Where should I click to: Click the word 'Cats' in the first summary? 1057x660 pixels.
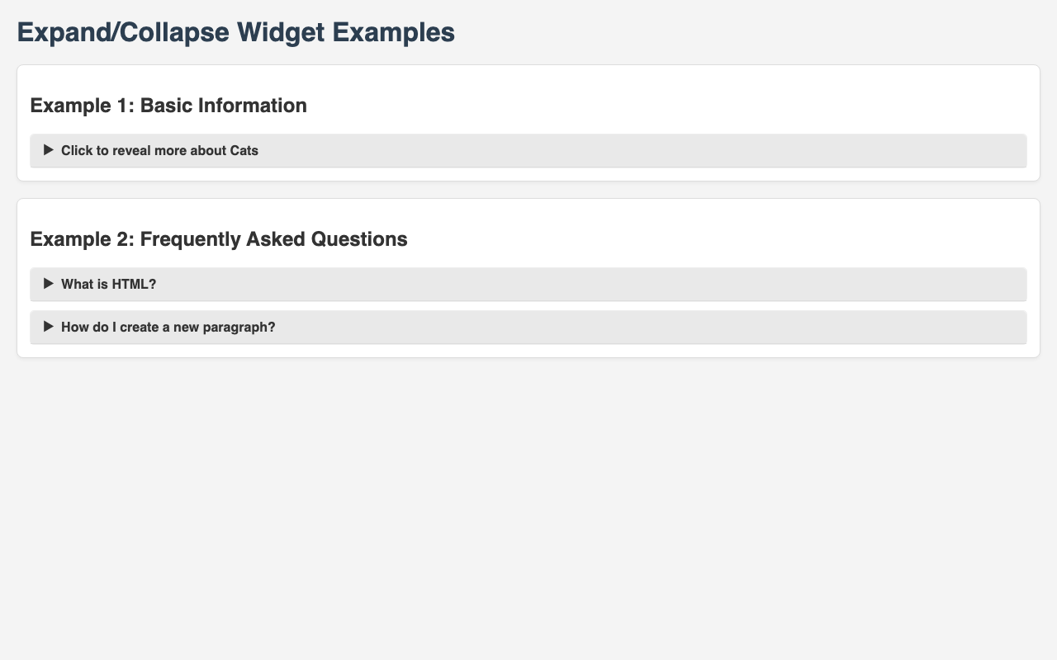pyautogui.click(x=243, y=150)
